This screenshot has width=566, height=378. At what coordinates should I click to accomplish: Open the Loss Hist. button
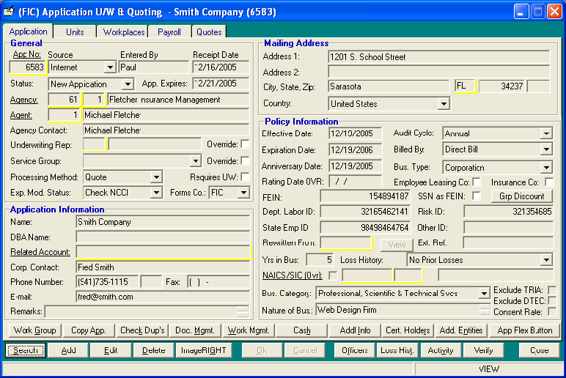click(397, 350)
